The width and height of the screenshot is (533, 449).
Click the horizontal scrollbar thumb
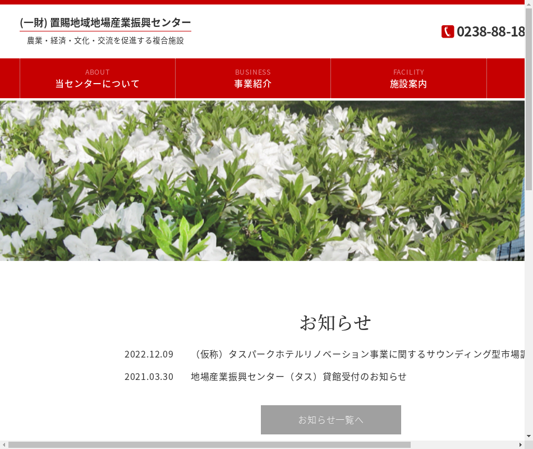209,445
